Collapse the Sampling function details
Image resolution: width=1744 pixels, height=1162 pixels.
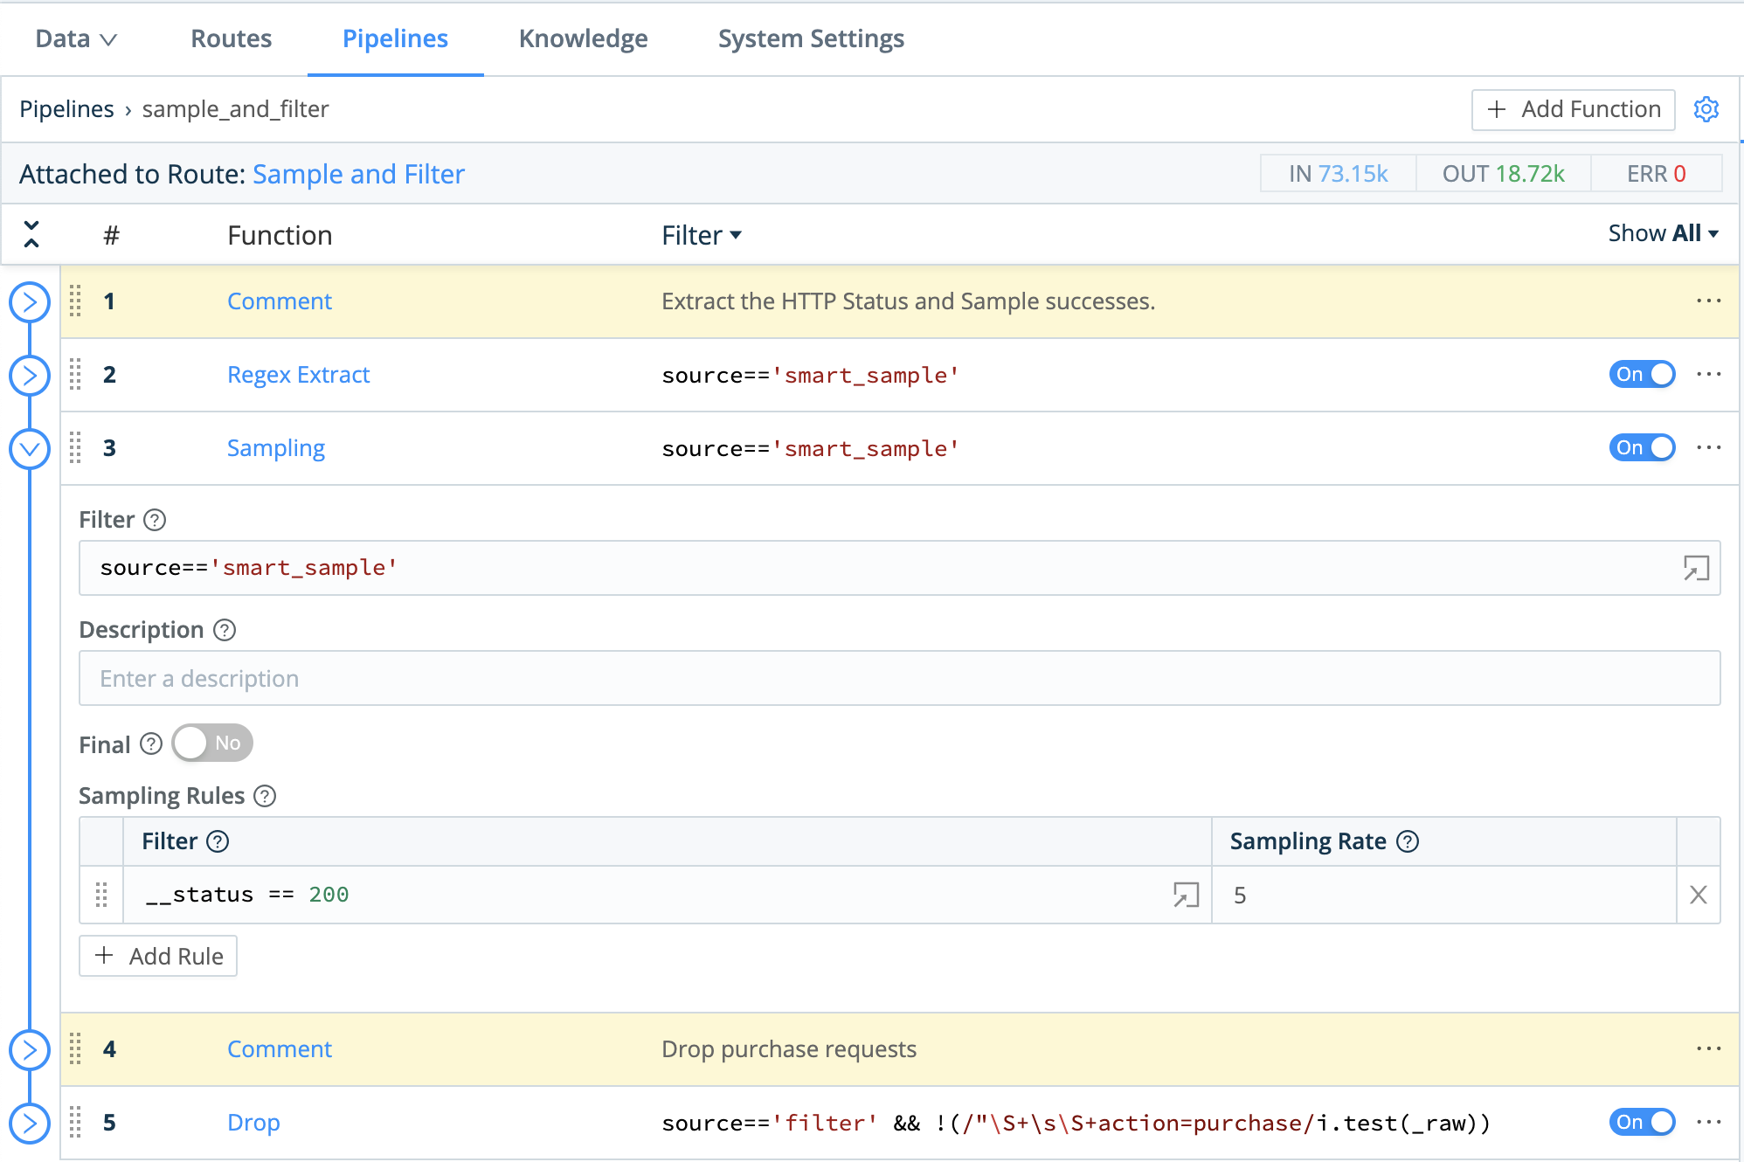[x=31, y=448]
